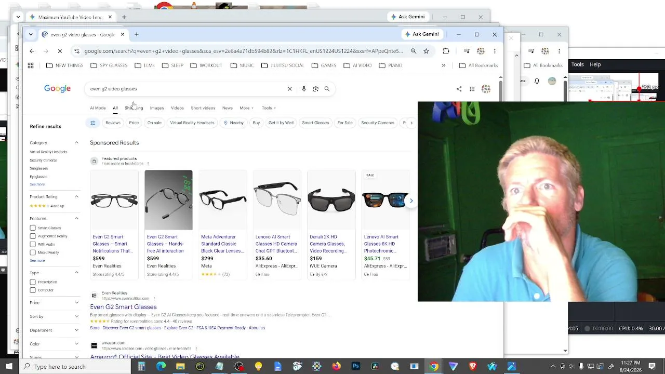Switch to the Images results tab
This screenshot has width=665, height=374.
tap(157, 108)
